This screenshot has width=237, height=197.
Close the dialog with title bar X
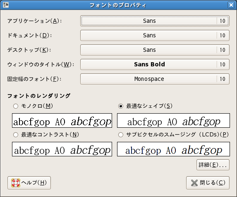point(231,5)
